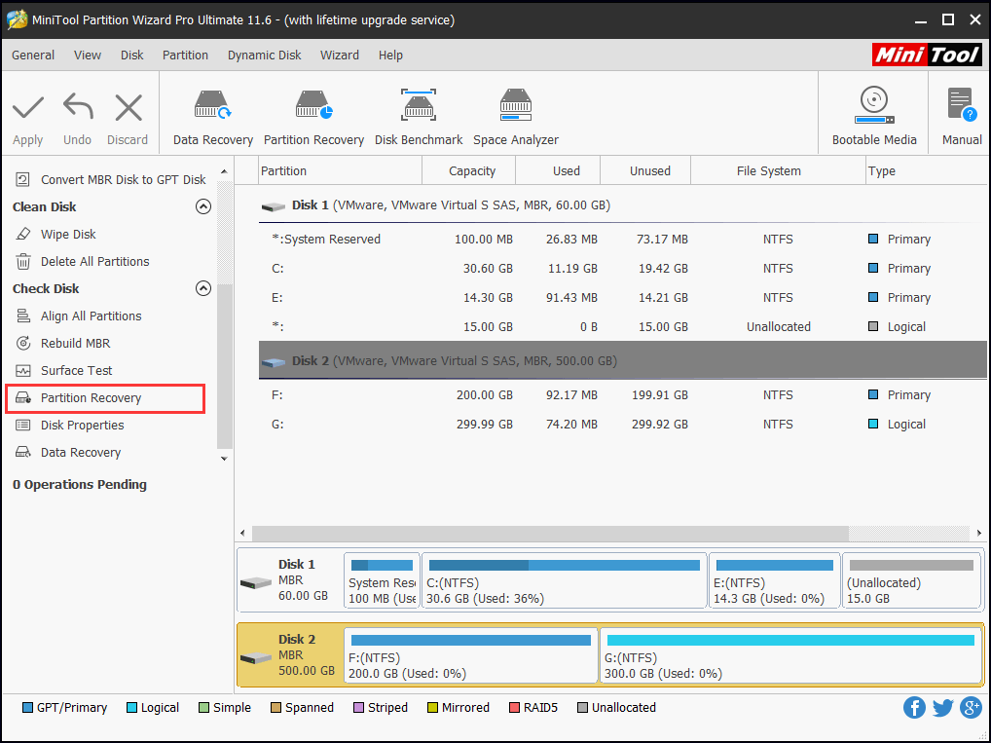Viewport: 991px width, 743px height.
Task: Click the System Reserved 100 MB block
Action: [x=382, y=580]
